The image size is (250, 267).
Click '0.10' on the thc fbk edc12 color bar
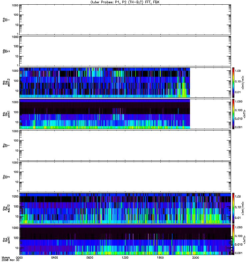(238, 207)
